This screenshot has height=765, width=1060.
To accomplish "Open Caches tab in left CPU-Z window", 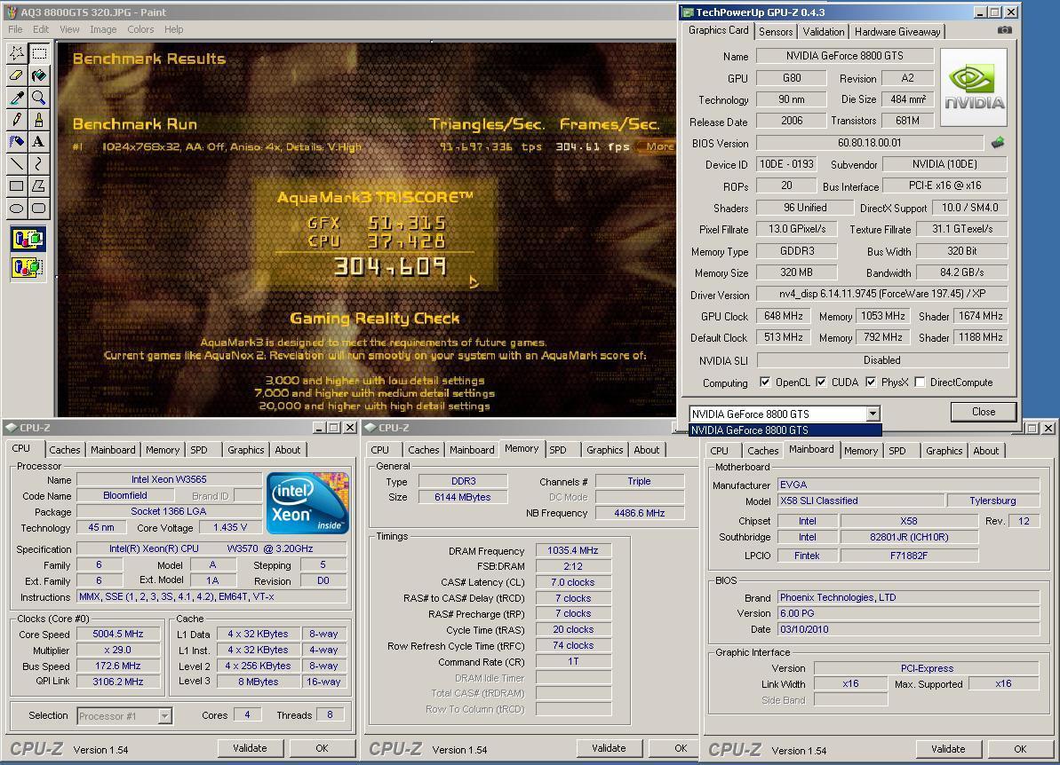I will point(65,450).
